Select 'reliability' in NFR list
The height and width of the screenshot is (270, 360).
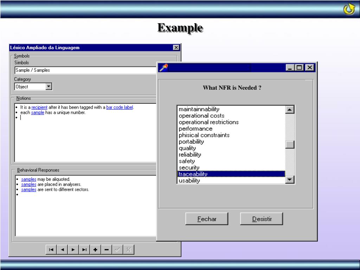[x=231, y=155]
